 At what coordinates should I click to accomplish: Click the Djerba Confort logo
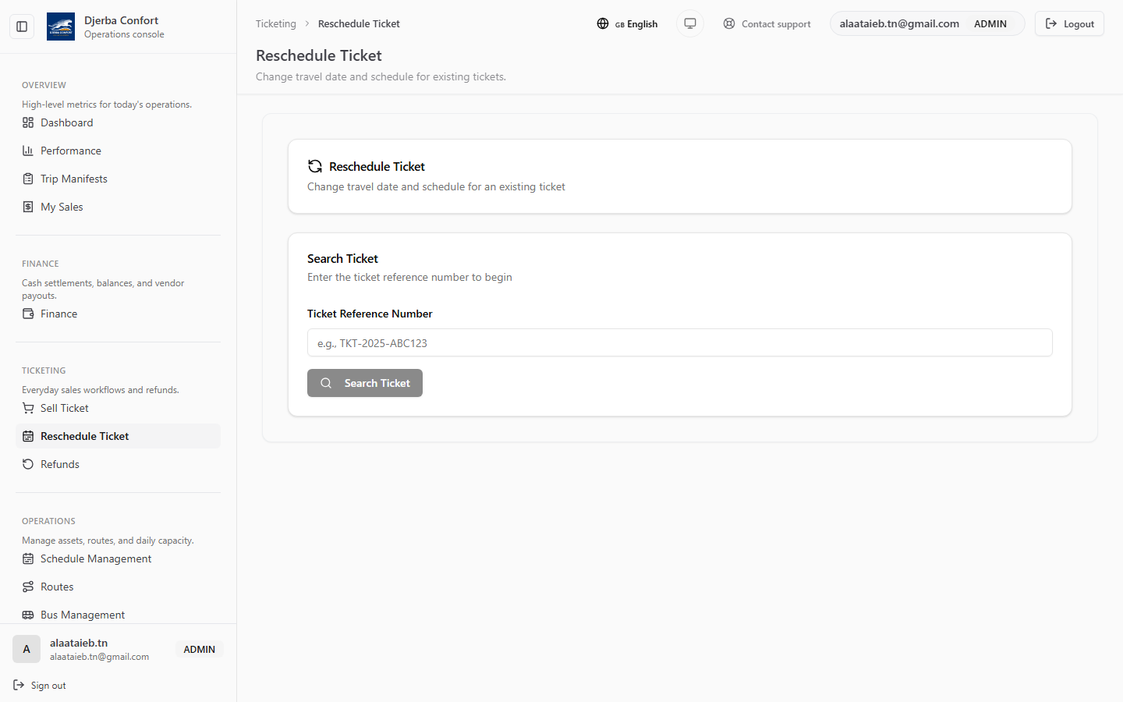(61, 27)
